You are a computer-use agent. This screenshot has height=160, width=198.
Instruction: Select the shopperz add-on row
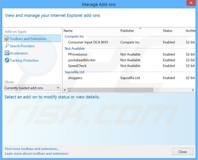click(75, 78)
